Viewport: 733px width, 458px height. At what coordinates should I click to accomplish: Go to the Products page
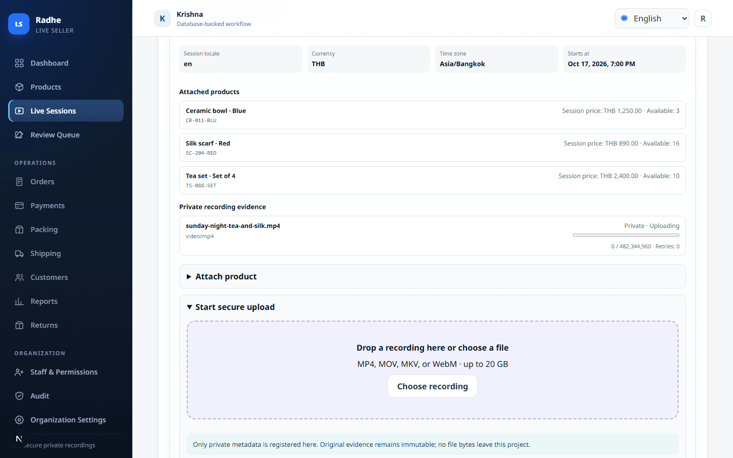click(x=66, y=87)
